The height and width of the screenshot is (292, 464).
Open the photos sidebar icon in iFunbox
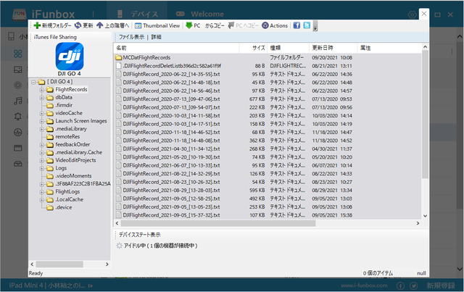click(17, 70)
